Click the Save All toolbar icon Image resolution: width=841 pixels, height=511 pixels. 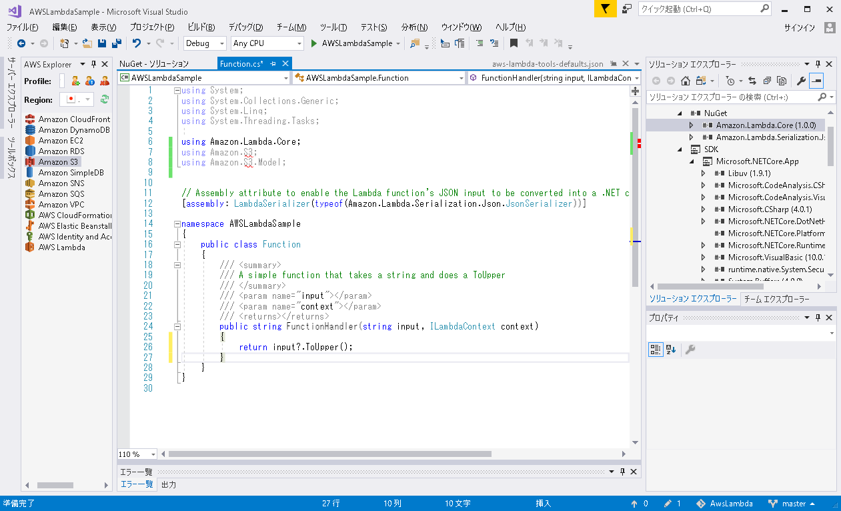tap(117, 43)
